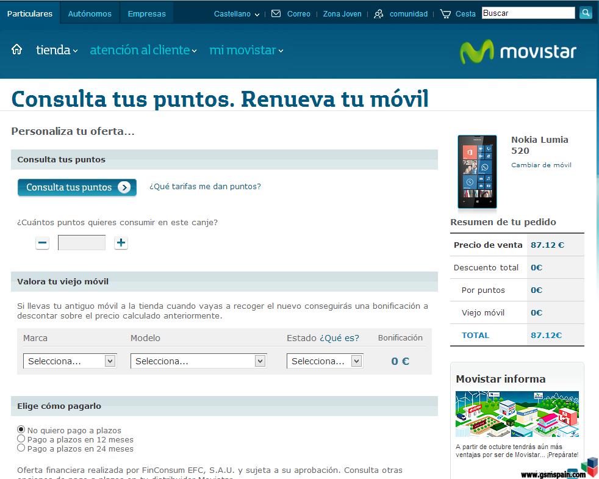Image resolution: width=599 pixels, height=479 pixels.
Task: Open the Modelo Selecciona dropdown
Action: (x=198, y=361)
